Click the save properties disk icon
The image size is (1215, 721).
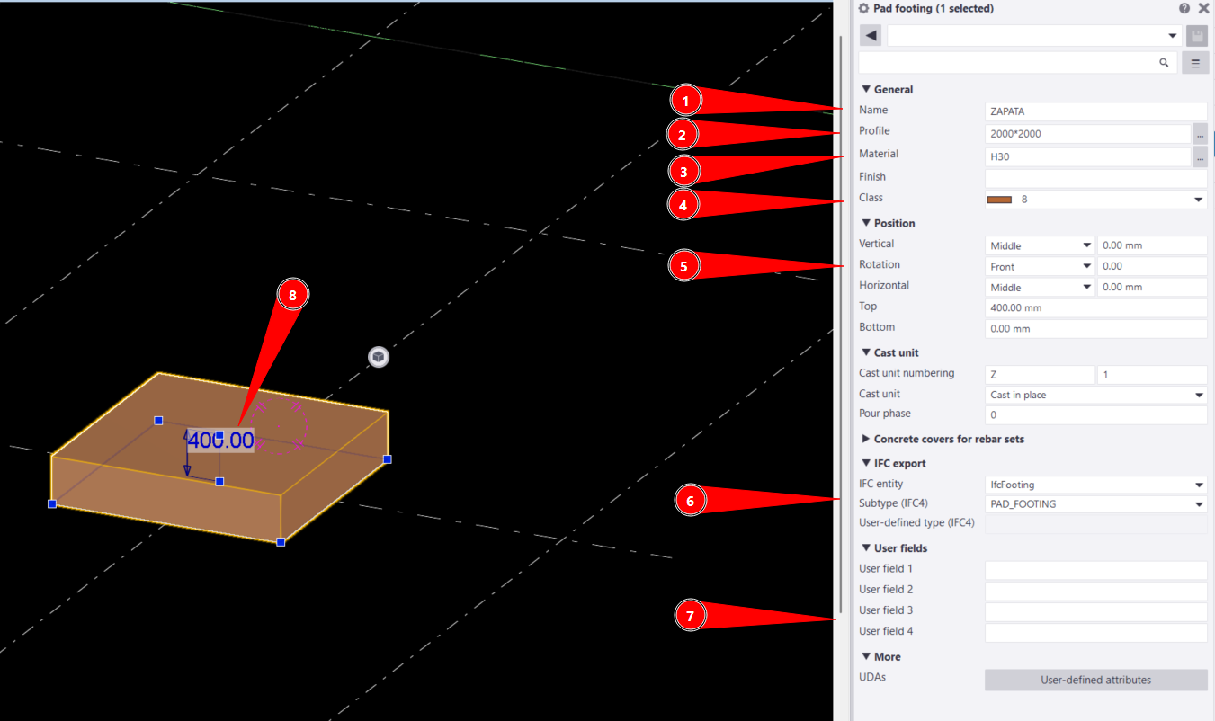(1196, 35)
